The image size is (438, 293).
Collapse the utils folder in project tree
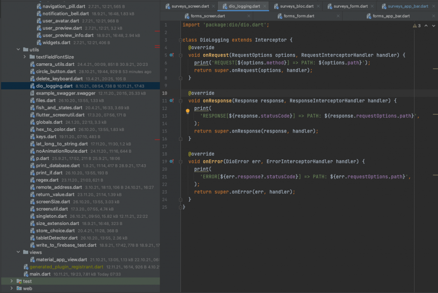(x=18, y=50)
